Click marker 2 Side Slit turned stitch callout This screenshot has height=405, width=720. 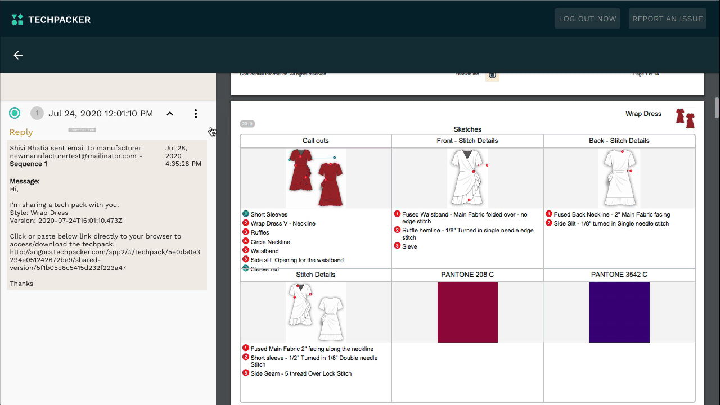pyautogui.click(x=549, y=223)
